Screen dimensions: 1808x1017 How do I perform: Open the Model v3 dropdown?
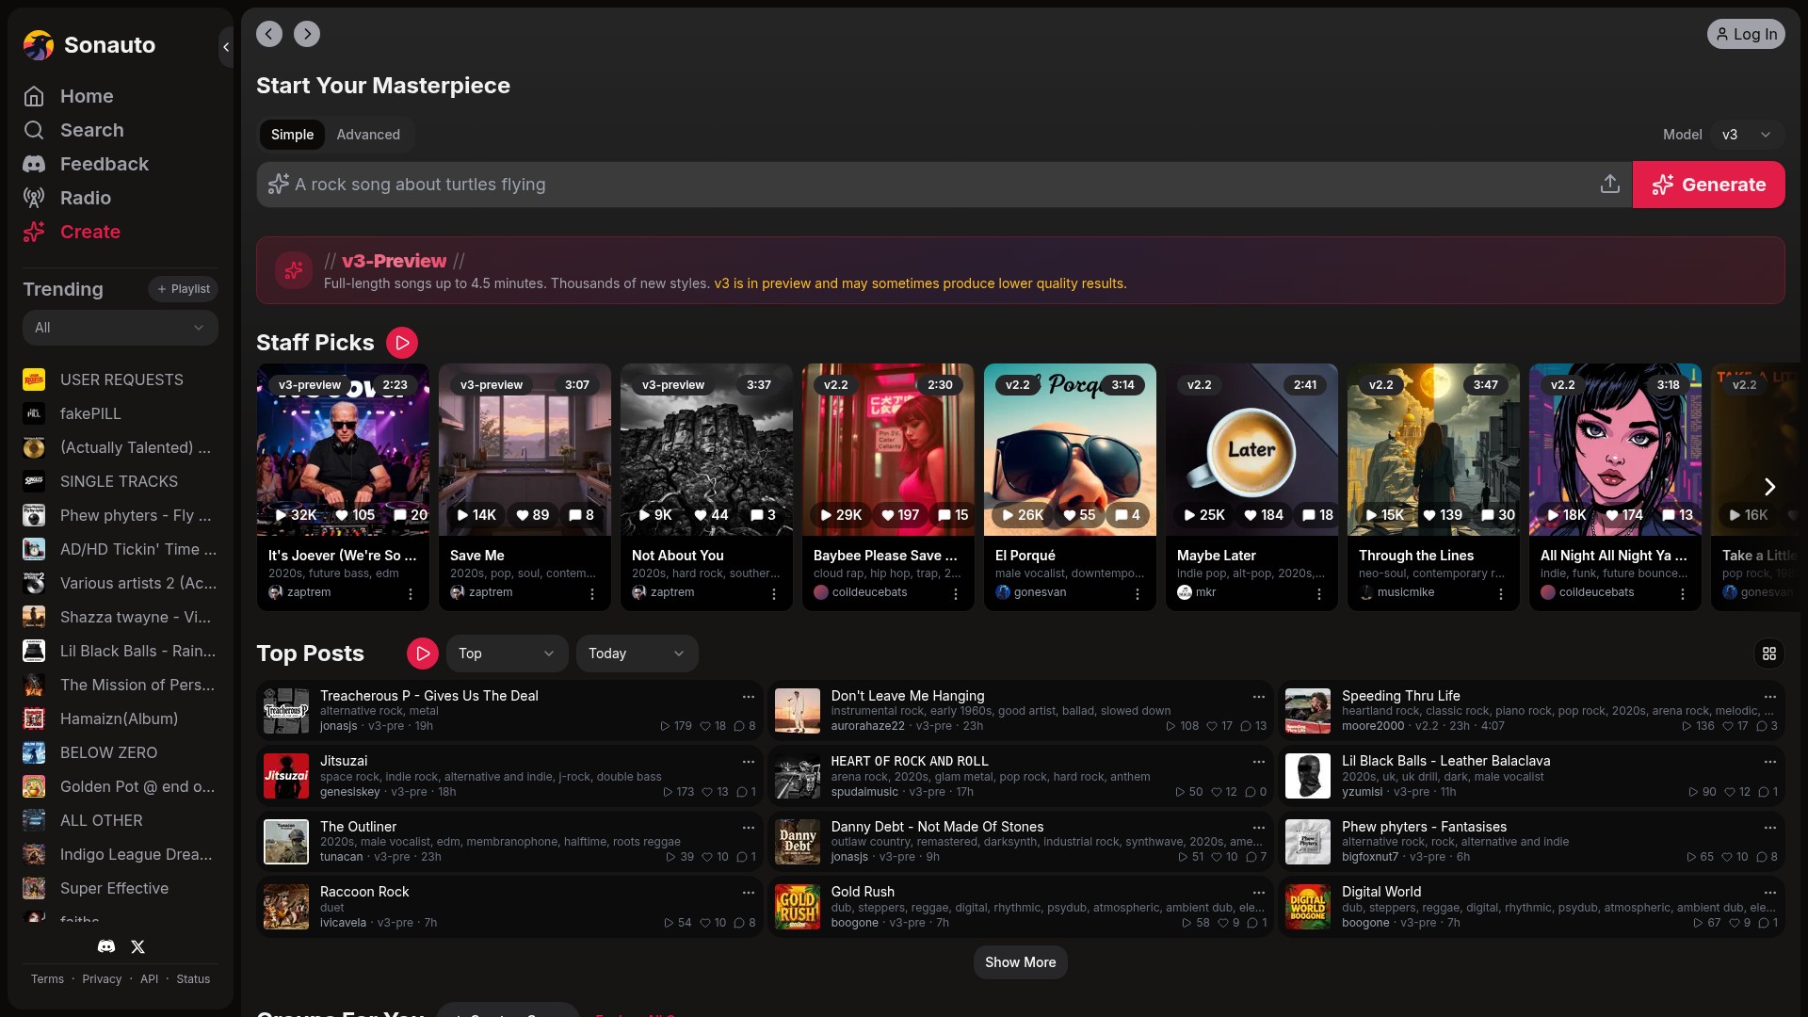pos(1746,135)
